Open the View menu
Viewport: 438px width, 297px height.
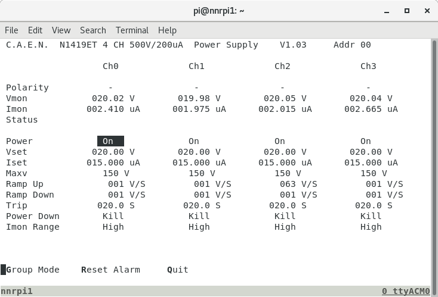coord(61,30)
